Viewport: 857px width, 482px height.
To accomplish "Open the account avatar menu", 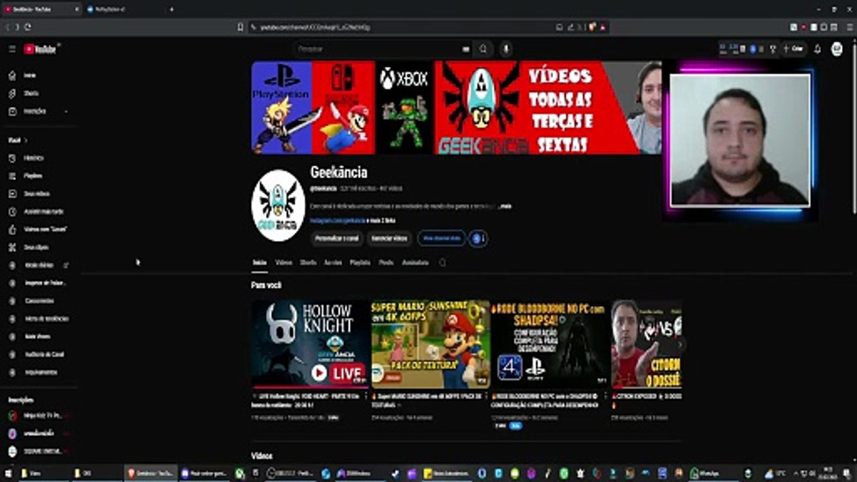I will click(x=837, y=49).
